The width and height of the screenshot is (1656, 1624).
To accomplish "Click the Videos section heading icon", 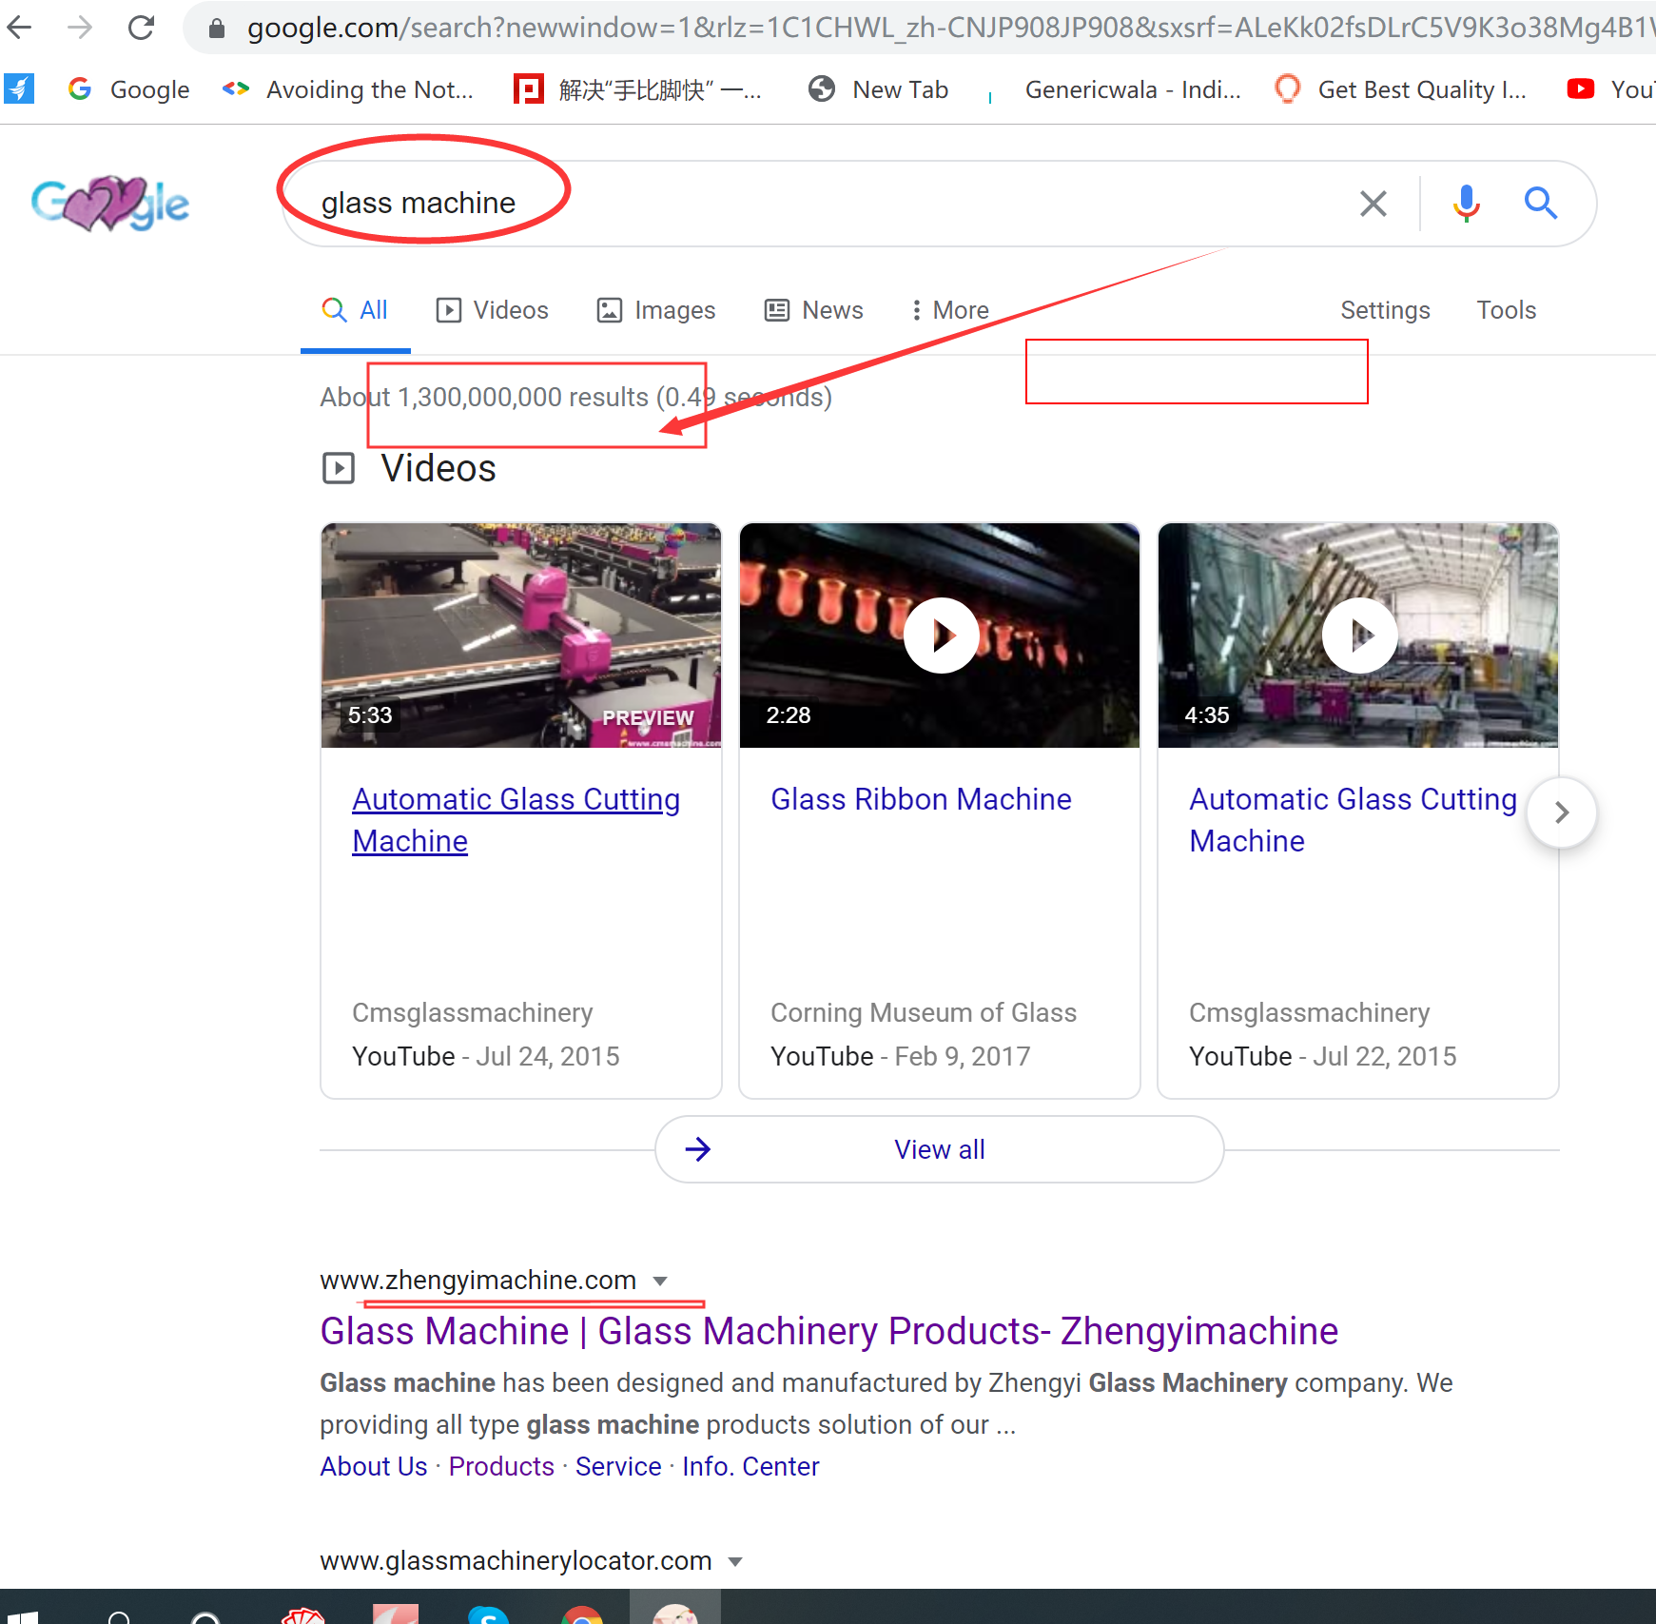I will pos(338,468).
